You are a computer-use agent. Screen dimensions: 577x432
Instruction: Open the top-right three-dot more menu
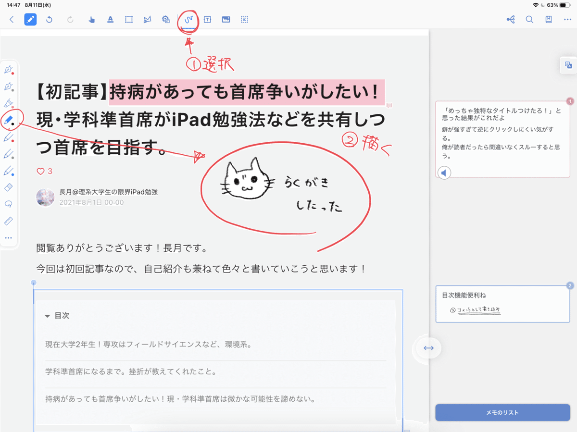(x=567, y=20)
